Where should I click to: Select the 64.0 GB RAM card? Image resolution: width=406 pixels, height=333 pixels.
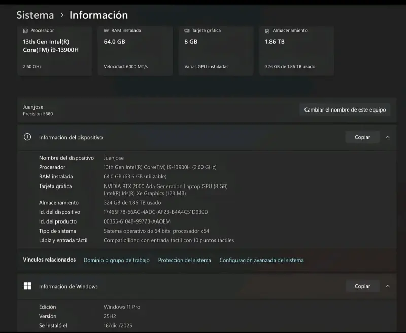(x=136, y=51)
